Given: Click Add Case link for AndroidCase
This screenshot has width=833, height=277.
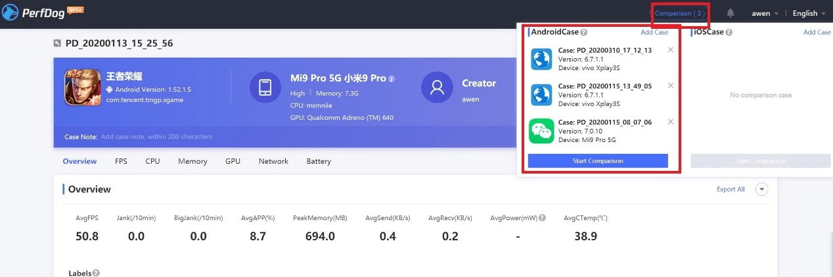Looking at the screenshot, I should (x=654, y=32).
